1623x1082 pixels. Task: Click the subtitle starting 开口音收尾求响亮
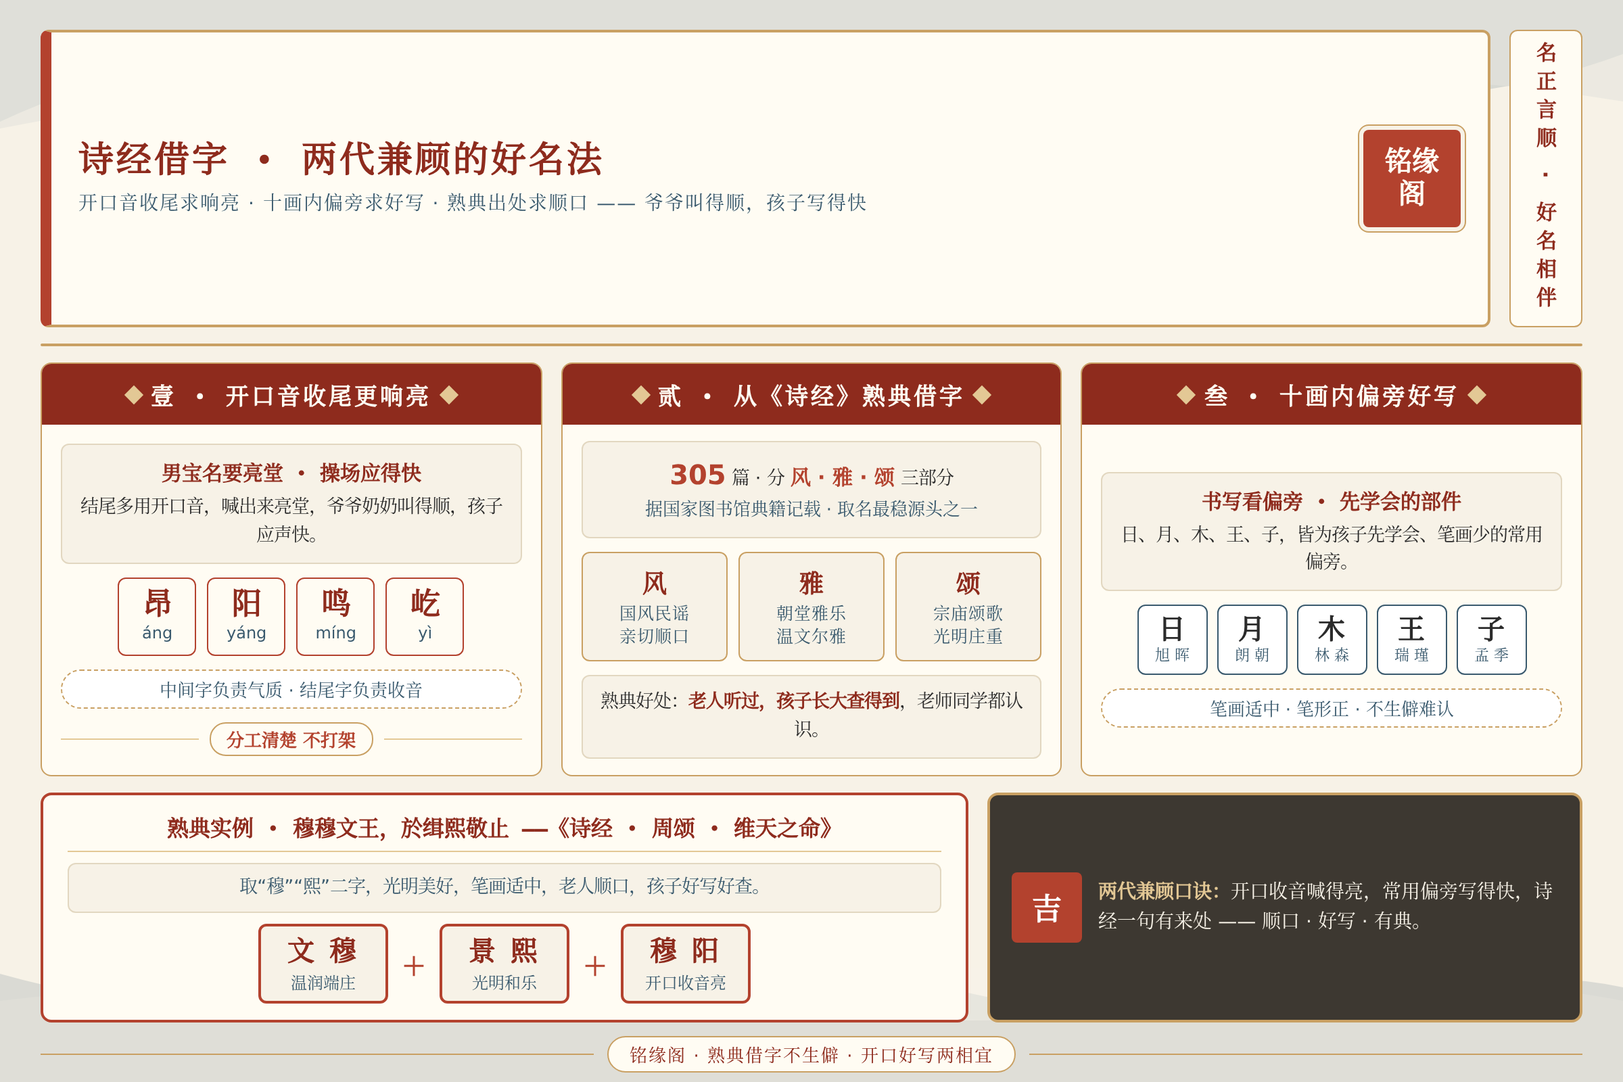(x=472, y=202)
